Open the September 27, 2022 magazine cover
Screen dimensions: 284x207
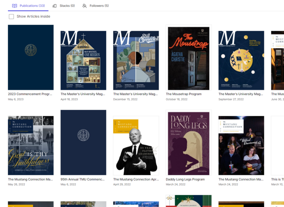[241, 61]
